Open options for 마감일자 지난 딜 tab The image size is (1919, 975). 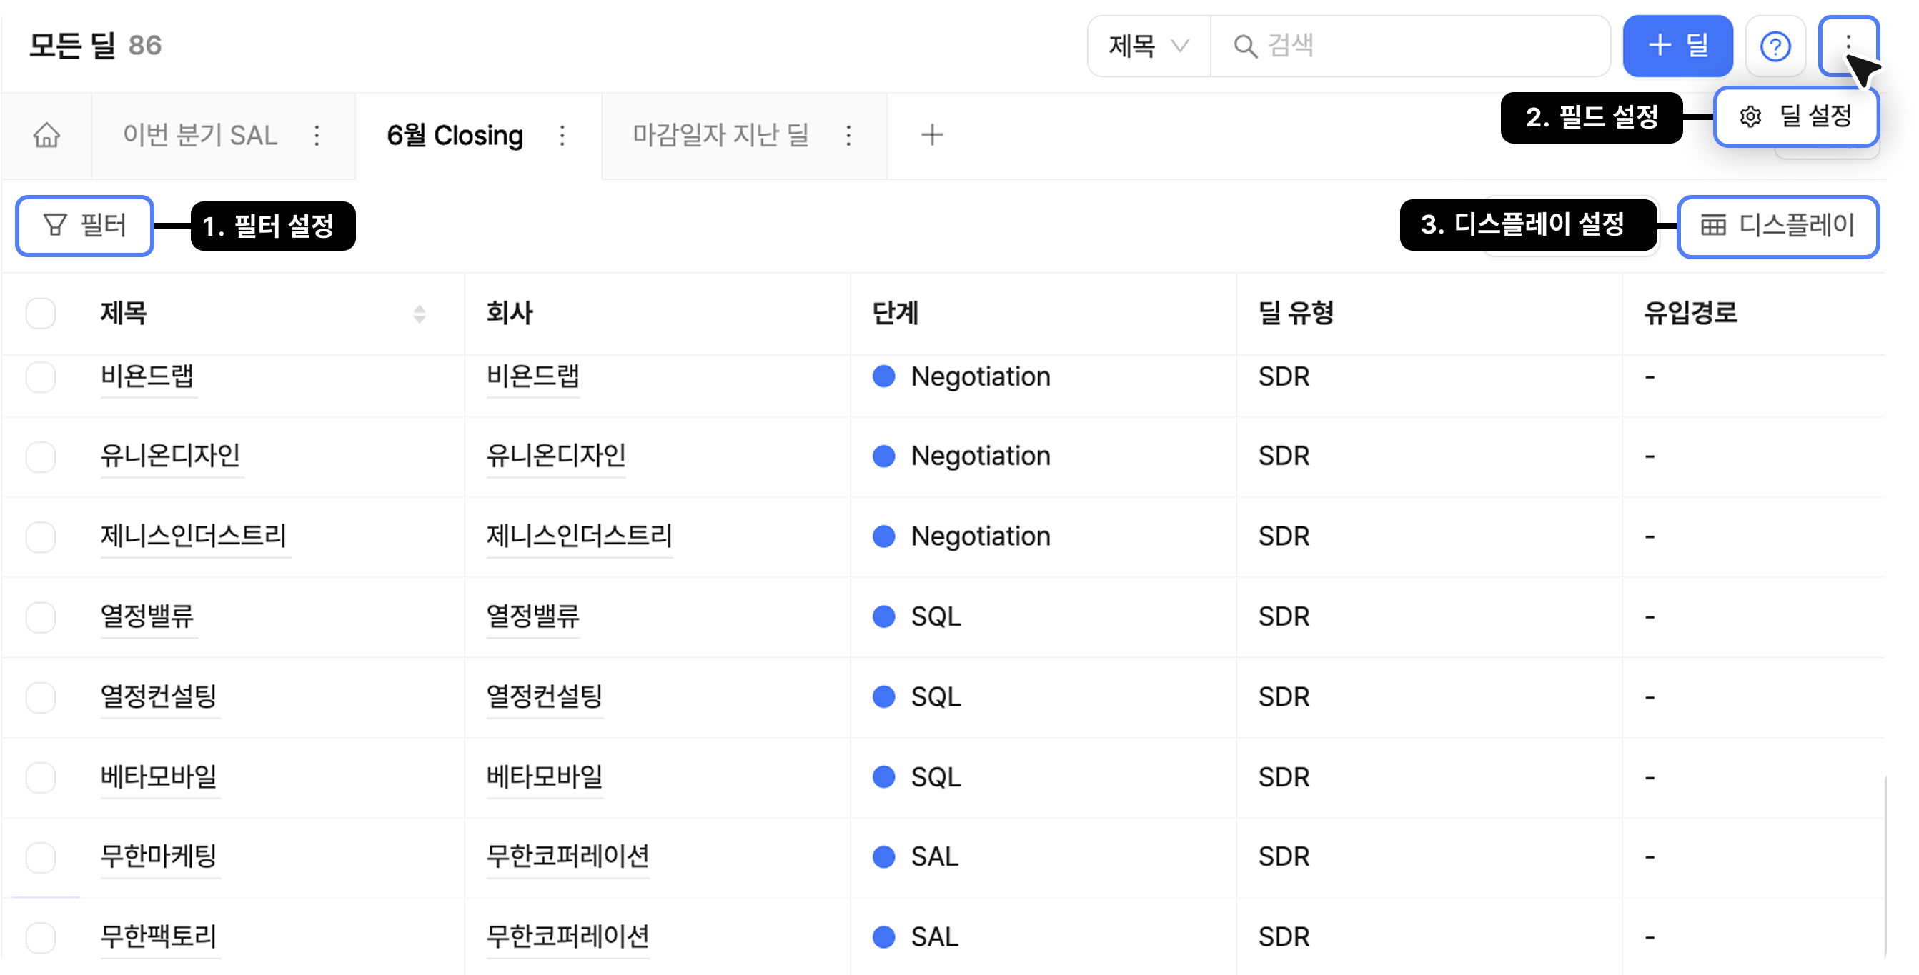coord(848,136)
